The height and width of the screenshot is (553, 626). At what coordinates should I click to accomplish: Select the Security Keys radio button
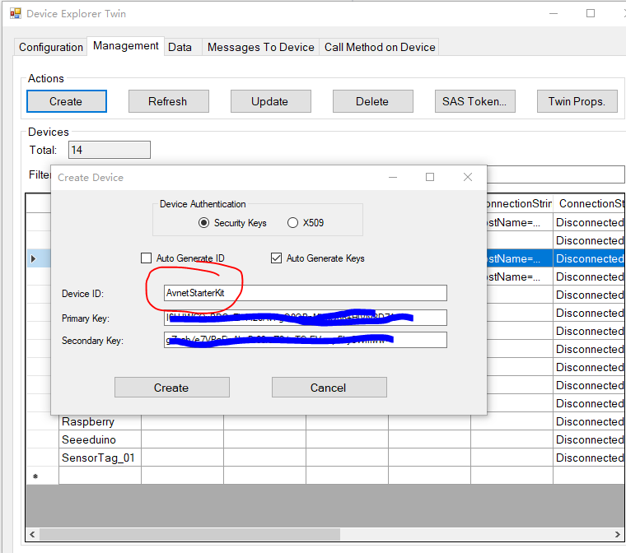[204, 223]
